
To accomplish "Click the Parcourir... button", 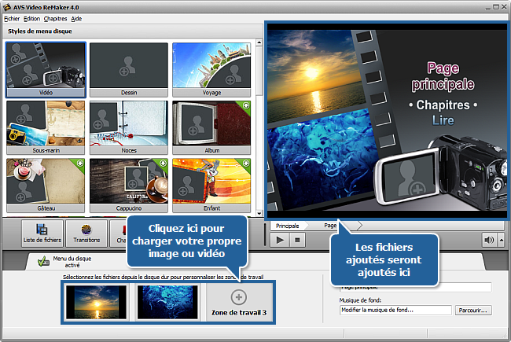I will point(472,310).
